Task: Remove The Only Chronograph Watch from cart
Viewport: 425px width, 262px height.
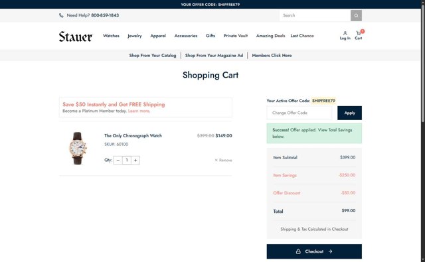Action: (x=223, y=161)
